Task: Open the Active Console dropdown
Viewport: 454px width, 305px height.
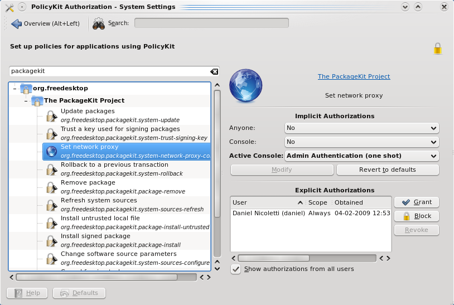Action: coord(361,156)
